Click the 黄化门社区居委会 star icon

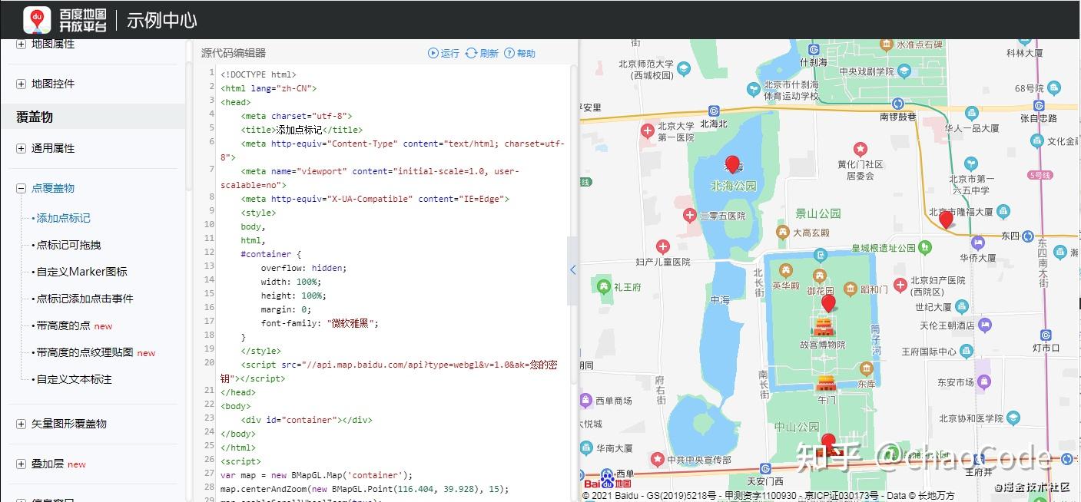tap(860, 148)
